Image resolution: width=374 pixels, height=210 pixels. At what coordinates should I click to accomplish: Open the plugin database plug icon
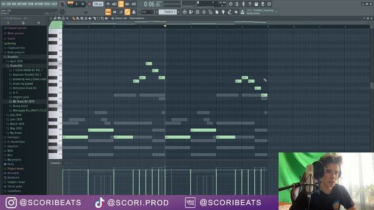pos(223,12)
